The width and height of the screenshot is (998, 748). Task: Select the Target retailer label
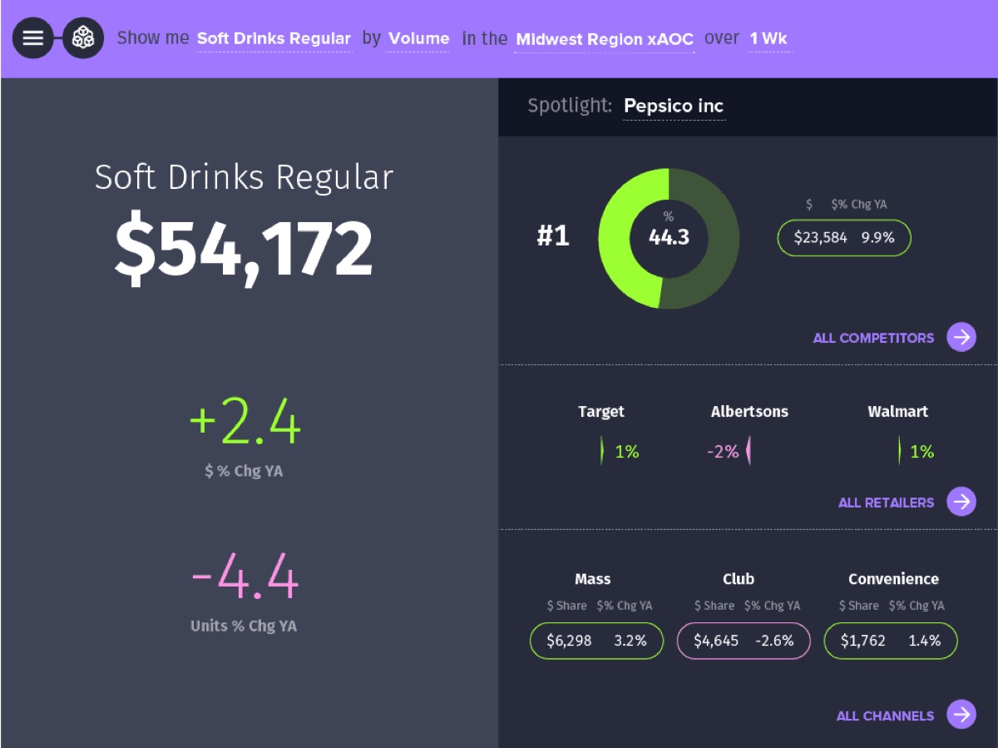(600, 411)
